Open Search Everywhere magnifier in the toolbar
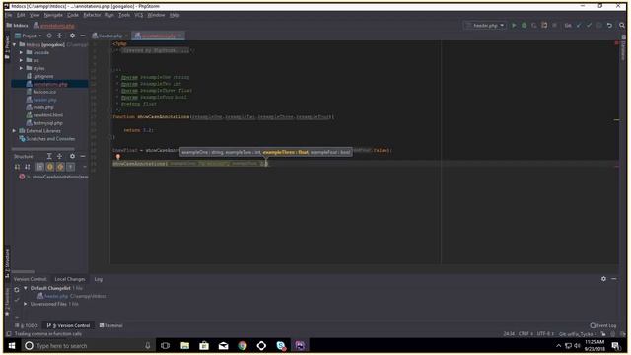631x355 pixels. 622,25
